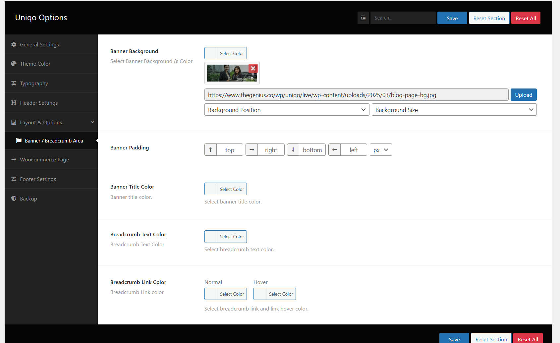Open the Footer Settings section
Image resolution: width=560 pixels, height=343 pixels.
(38, 179)
